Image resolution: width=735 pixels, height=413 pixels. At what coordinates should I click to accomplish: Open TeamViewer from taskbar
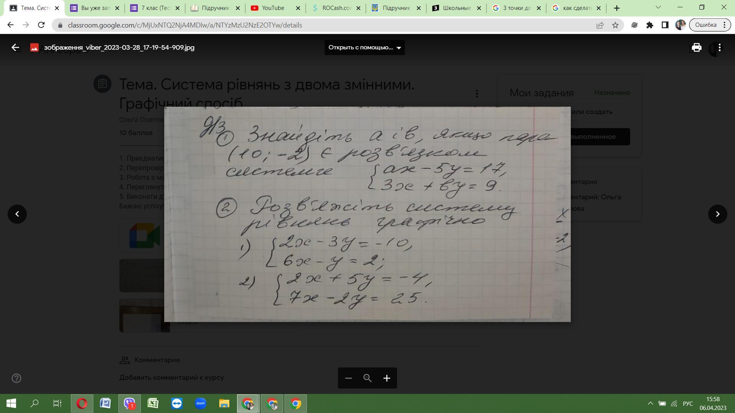176,403
